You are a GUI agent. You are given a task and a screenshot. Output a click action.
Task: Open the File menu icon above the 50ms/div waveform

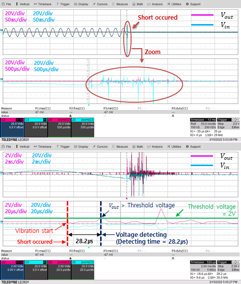point(3,4)
